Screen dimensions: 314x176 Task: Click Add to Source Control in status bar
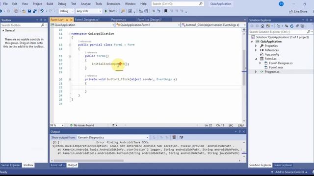point(289,172)
